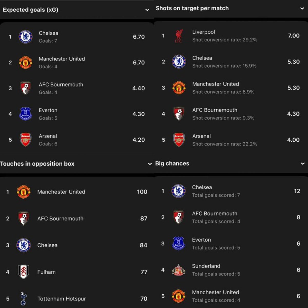The height and width of the screenshot is (308, 308).
Task: Click Arsenal's crest in Expected goals list
Action: pyautogui.click(x=25, y=140)
